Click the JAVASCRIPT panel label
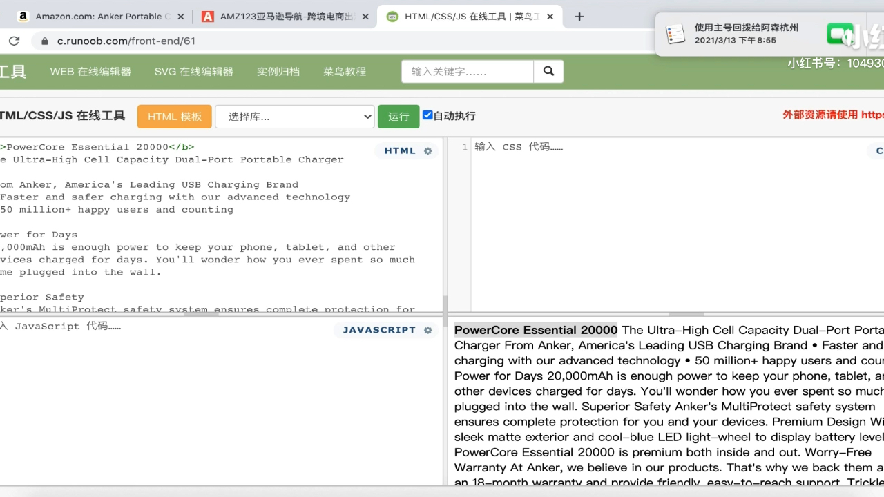Viewport: 884px width, 497px height. click(379, 330)
